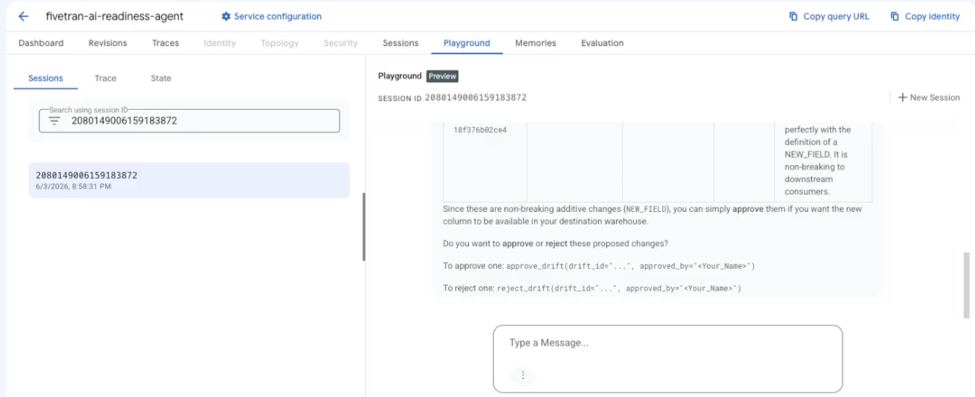The image size is (975, 397).
Task: Click the Preview badge next to Playground
Action: 442,76
